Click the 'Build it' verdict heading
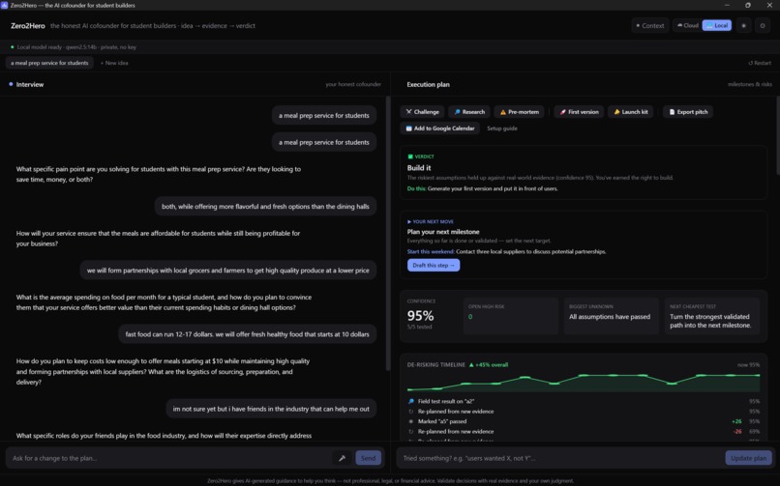 click(x=419, y=168)
